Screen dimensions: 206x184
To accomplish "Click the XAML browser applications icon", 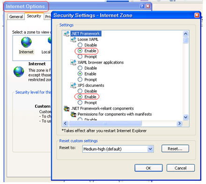I will click(74, 62).
